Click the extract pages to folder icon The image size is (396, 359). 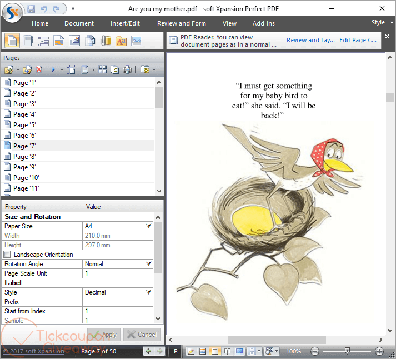[x=27, y=69]
